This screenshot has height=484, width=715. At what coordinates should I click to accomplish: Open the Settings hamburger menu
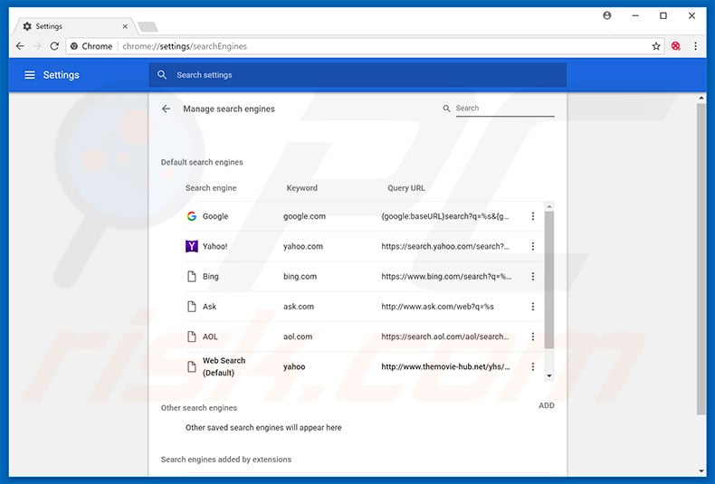point(30,75)
